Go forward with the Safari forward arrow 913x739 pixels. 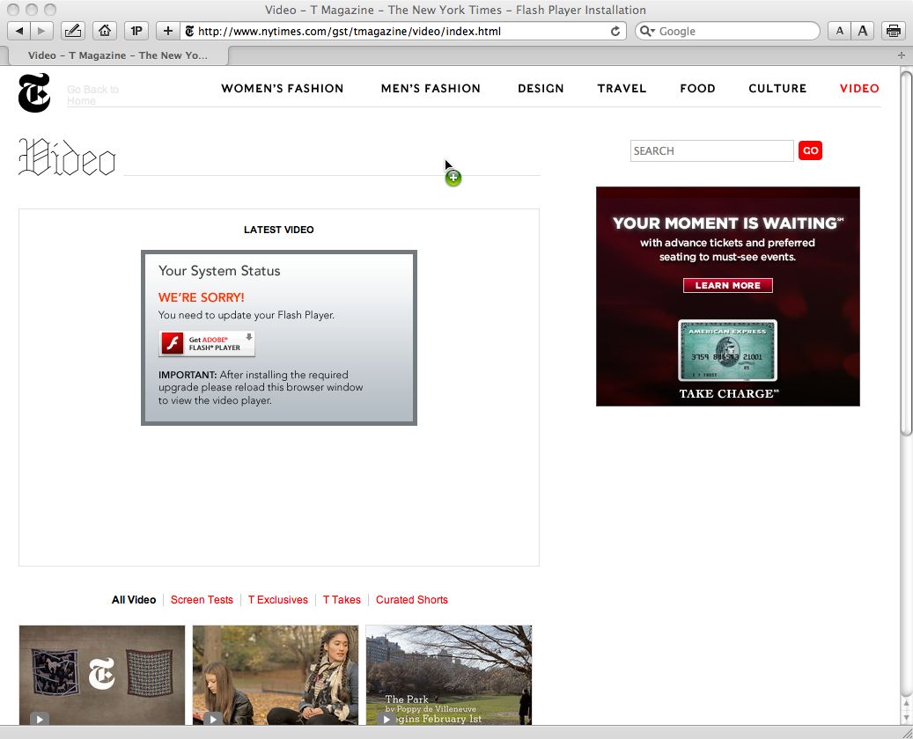[41, 31]
